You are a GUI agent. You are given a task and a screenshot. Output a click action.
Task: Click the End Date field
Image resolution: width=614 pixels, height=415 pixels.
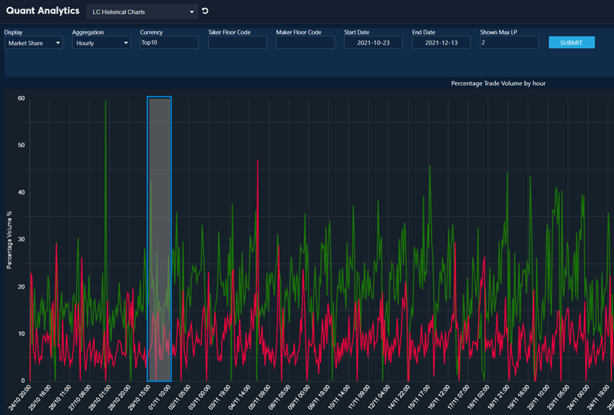[441, 43]
